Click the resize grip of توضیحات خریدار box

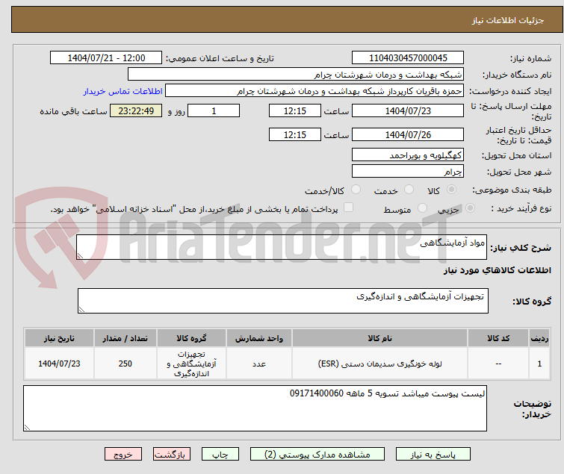click(28, 427)
